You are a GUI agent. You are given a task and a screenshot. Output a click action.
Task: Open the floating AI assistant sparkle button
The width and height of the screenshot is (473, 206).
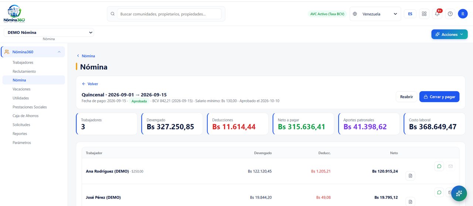(459, 193)
